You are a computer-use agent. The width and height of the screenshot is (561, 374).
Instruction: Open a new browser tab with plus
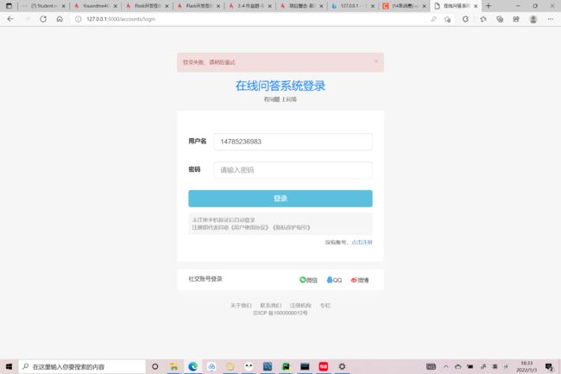click(489, 6)
